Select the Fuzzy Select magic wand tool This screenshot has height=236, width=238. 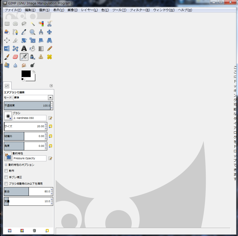click(32, 24)
